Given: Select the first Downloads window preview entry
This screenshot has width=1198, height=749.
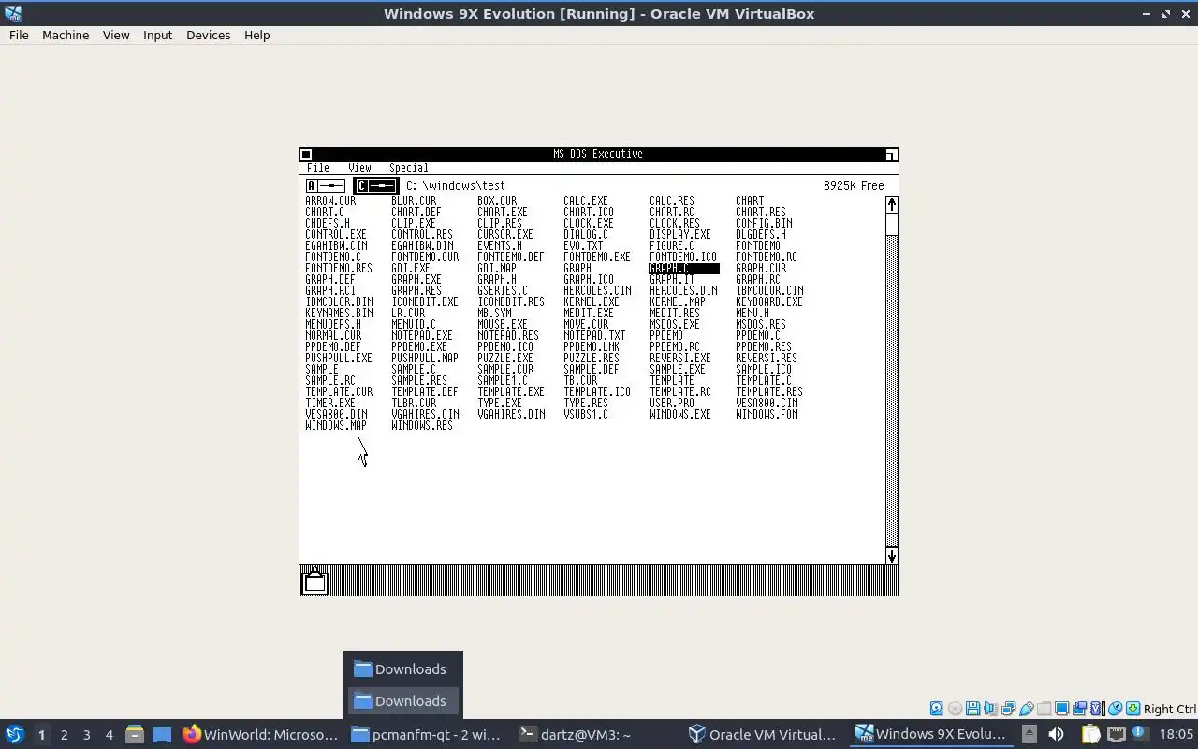Looking at the screenshot, I should [x=402, y=669].
